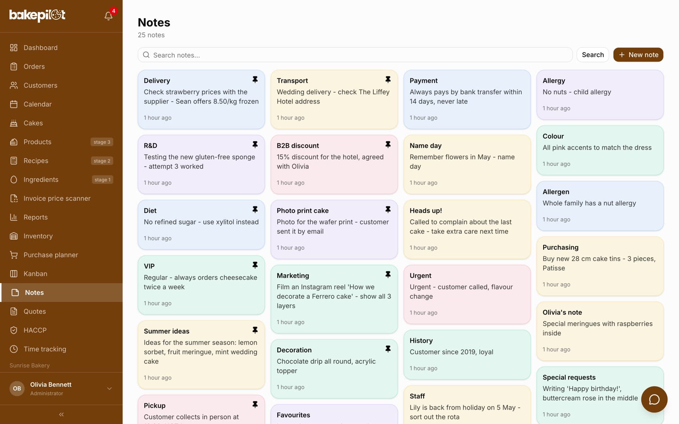
Task: Click the Reports chart icon
Action: click(14, 217)
